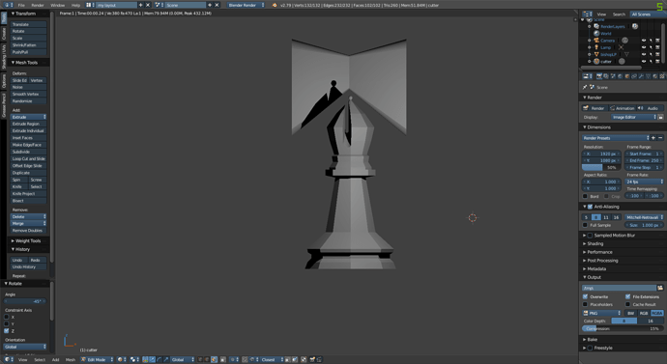Image resolution: width=667 pixels, height=364 pixels.
Task: Open the Mesh menu in viewport header
Action: click(71, 359)
